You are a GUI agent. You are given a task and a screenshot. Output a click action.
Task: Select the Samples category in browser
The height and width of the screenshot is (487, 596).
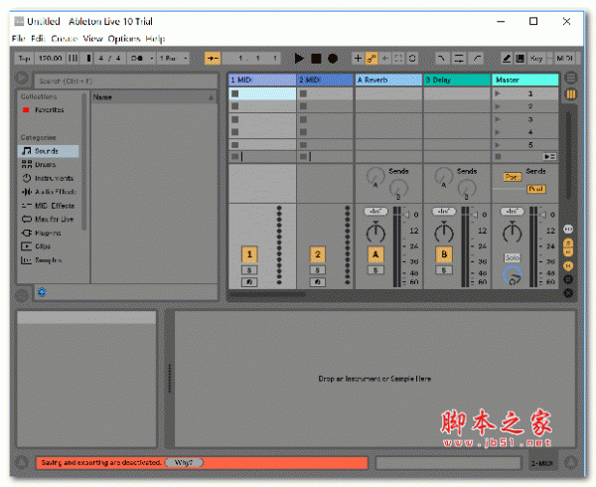48,259
